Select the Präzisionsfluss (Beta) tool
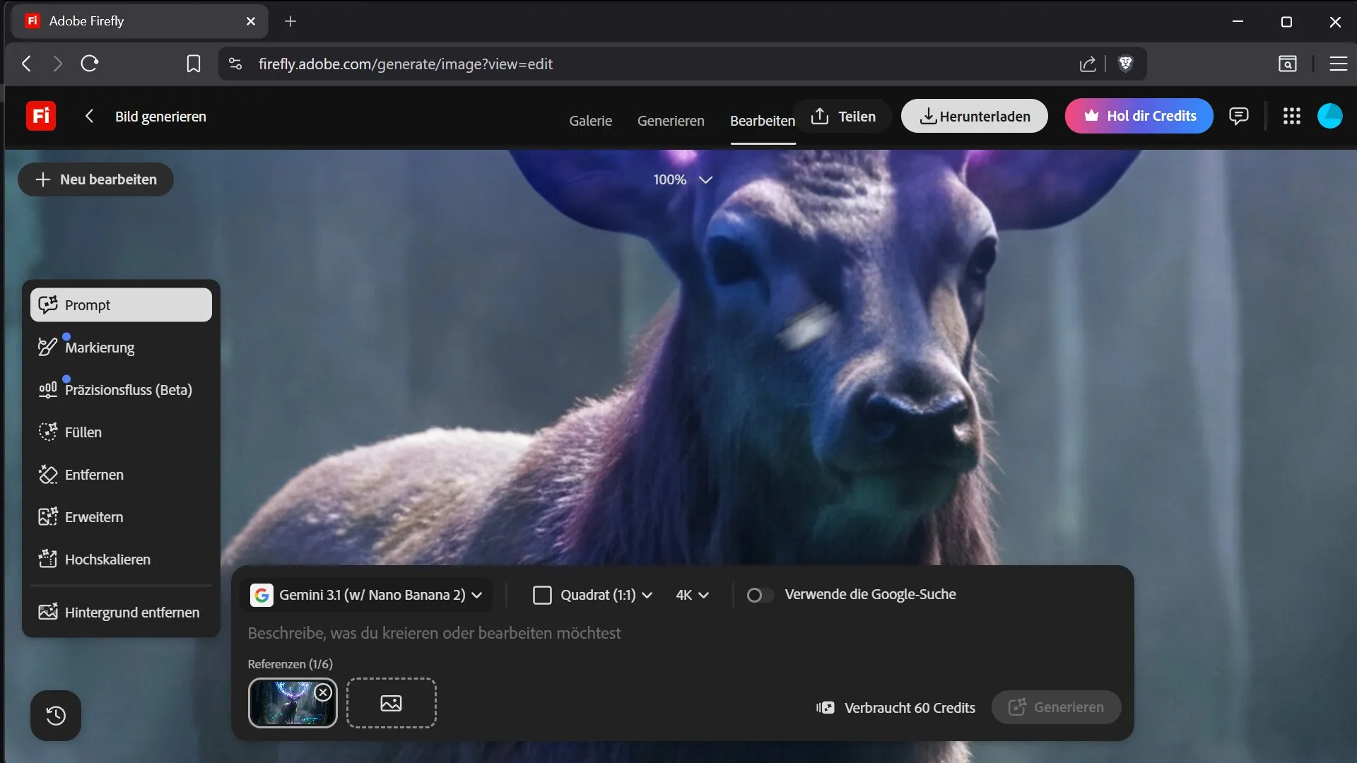This screenshot has height=763, width=1357. coord(121,389)
